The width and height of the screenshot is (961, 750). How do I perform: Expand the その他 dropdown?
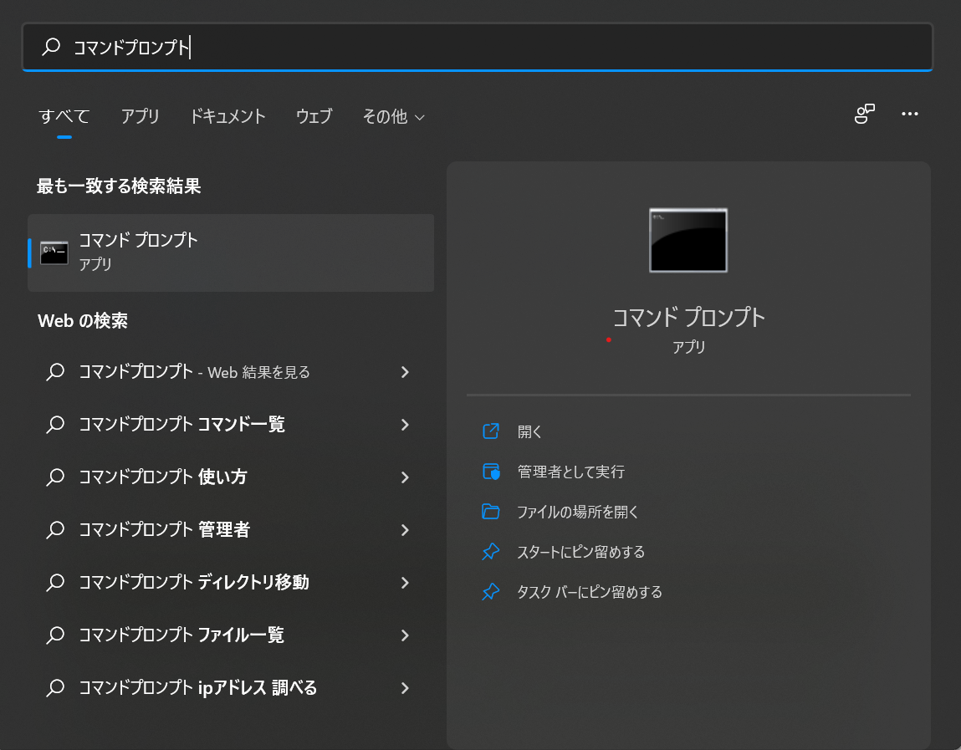(393, 116)
